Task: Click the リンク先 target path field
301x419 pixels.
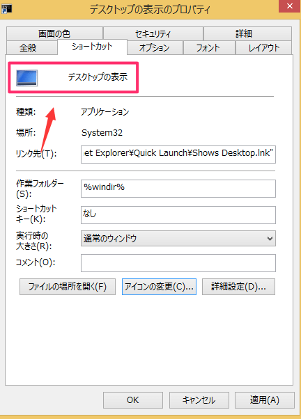Action: click(178, 155)
